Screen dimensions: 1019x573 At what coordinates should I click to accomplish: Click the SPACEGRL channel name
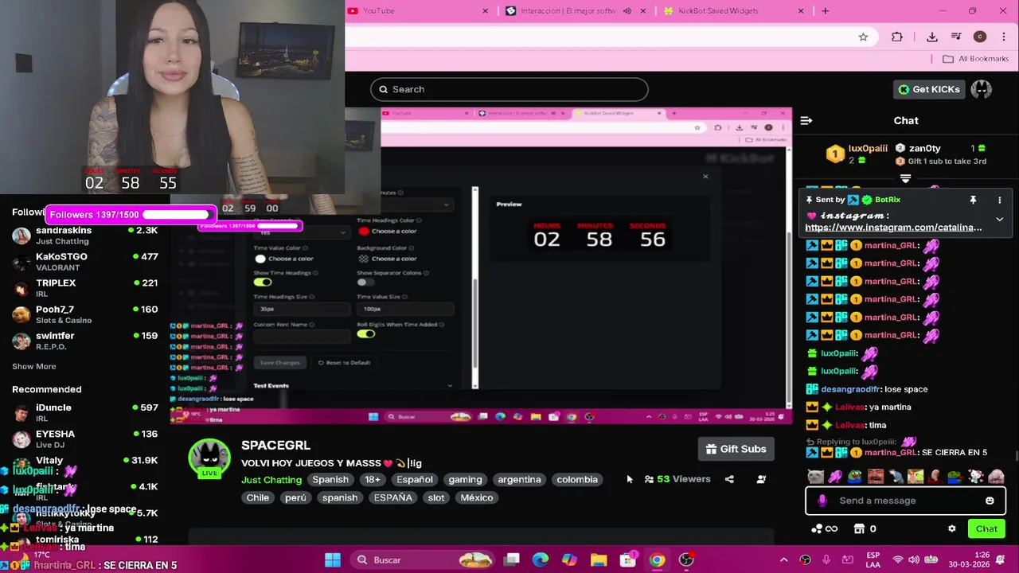275,445
